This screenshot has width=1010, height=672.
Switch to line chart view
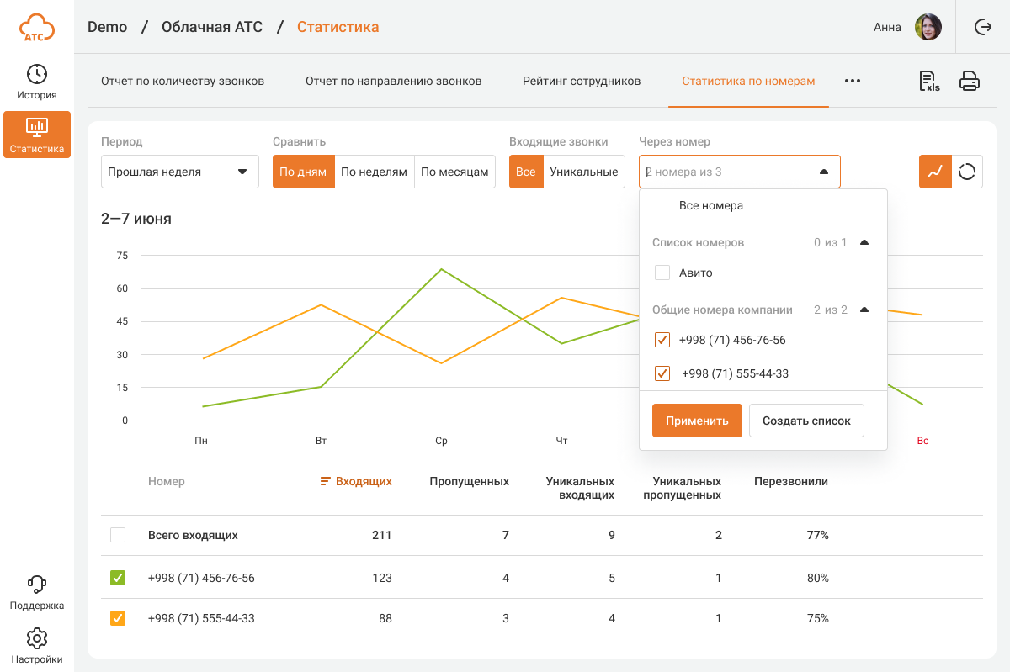pyautogui.click(x=935, y=172)
